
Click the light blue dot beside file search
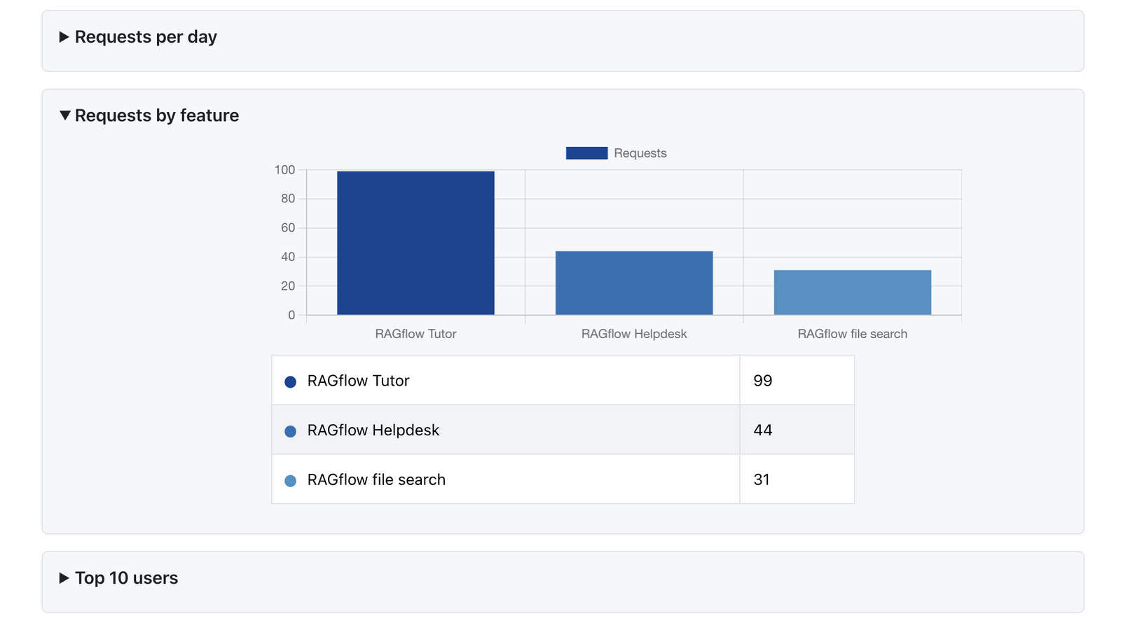290,481
